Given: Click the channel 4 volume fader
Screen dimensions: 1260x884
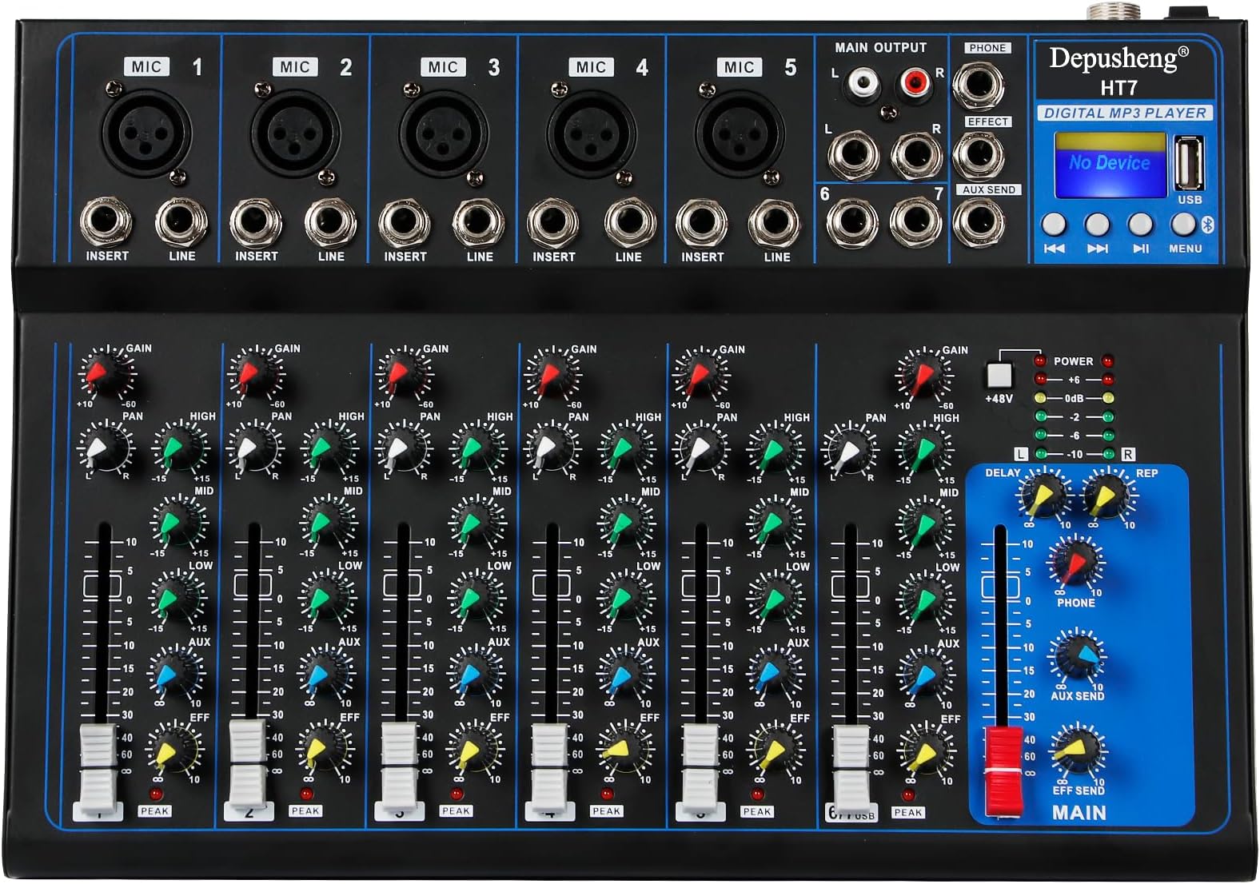Looking at the screenshot, I should pos(549,766).
